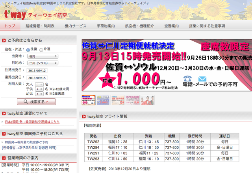
Task: Click the TW292 flight cell
Action: (x=93, y=142)
